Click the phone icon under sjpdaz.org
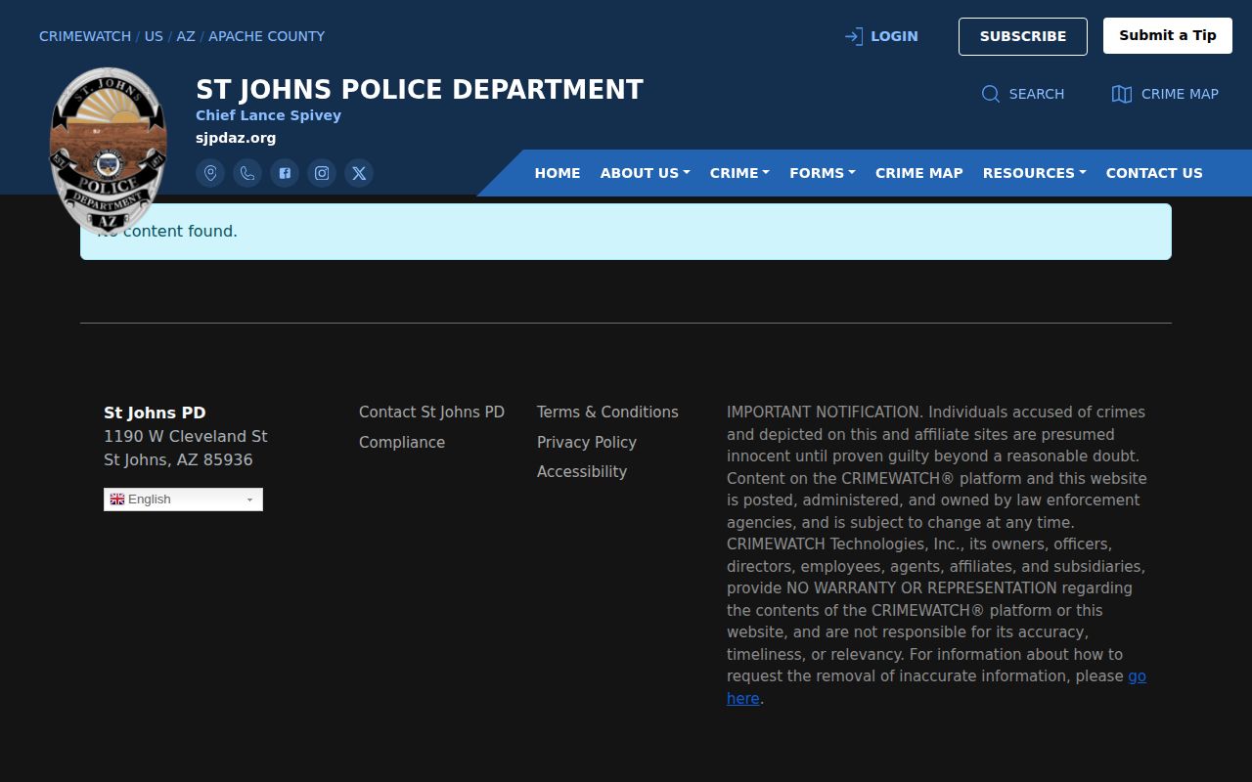 click(247, 173)
